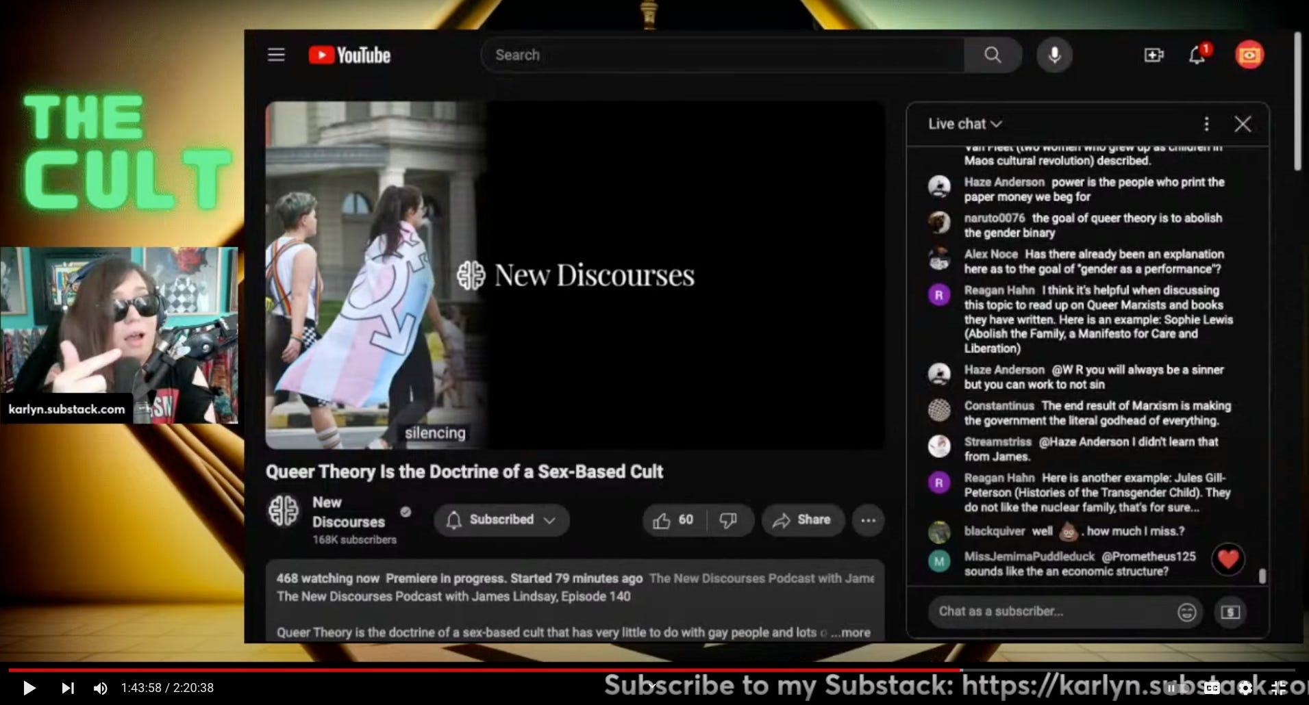
Task: Focus the YouTube Search field
Action: [723, 55]
